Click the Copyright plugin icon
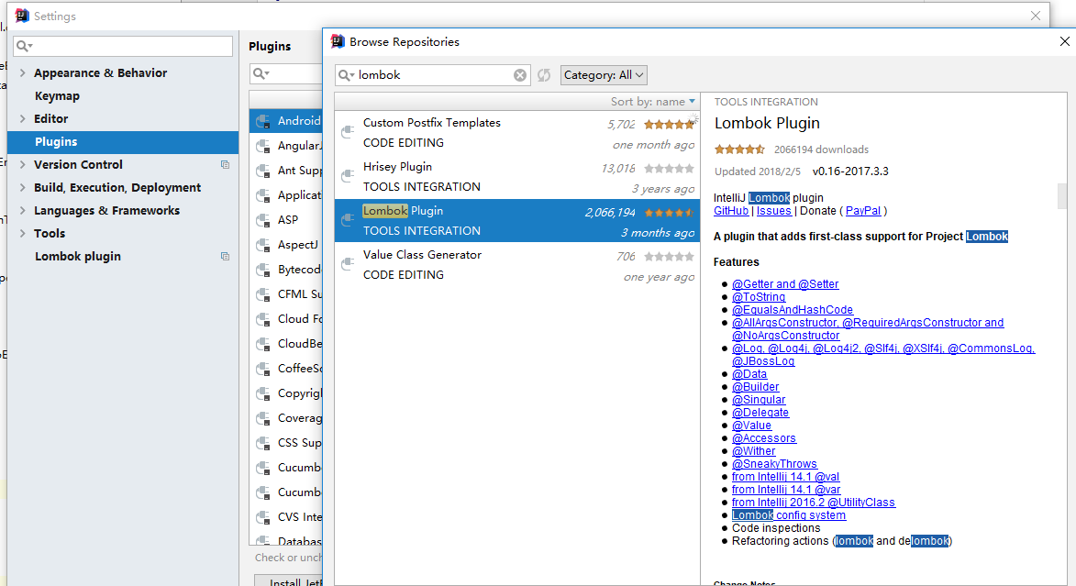Viewport: 1076px width, 586px height. point(263,393)
